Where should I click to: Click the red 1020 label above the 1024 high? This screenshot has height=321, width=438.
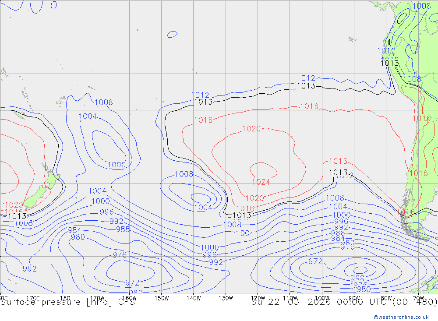[251, 129]
